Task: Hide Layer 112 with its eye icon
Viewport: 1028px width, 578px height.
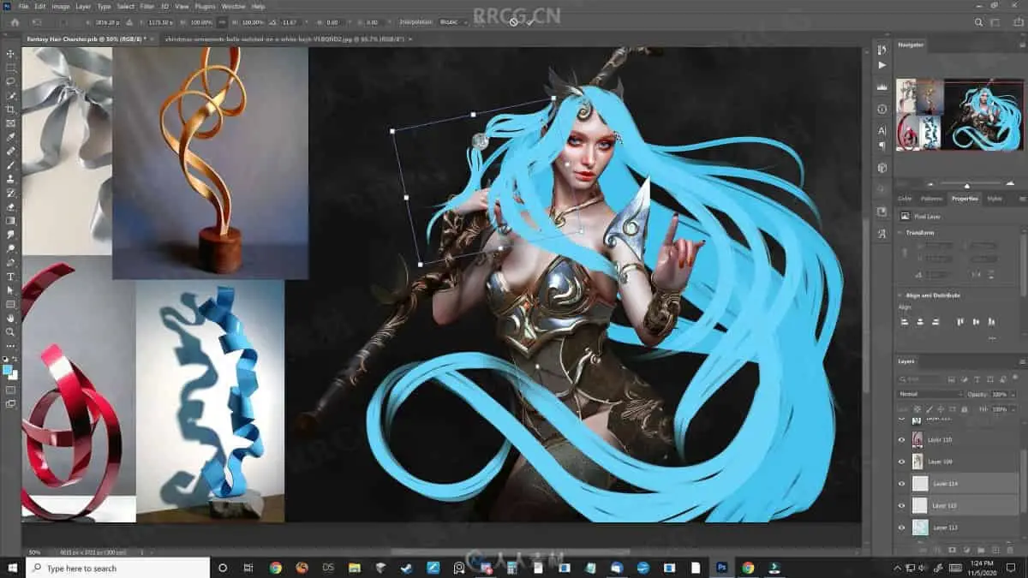Action: [901, 527]
